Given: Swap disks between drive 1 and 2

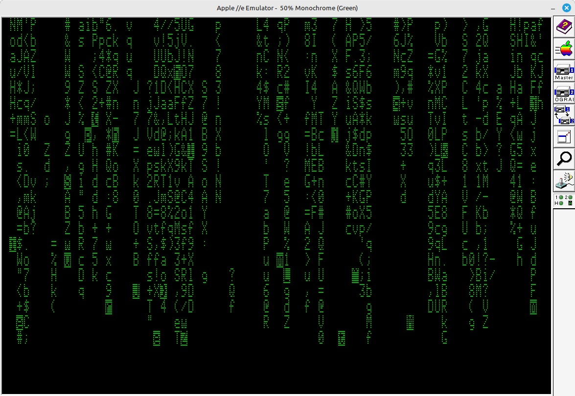Looking at the screenshot, I should click(x=564, y=115).
